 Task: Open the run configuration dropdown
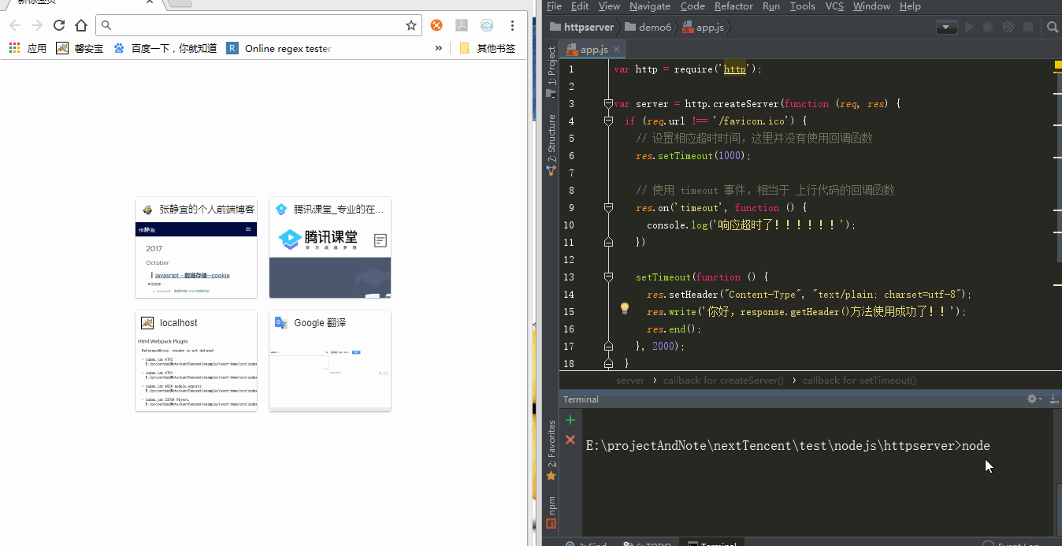pos(946,28)
